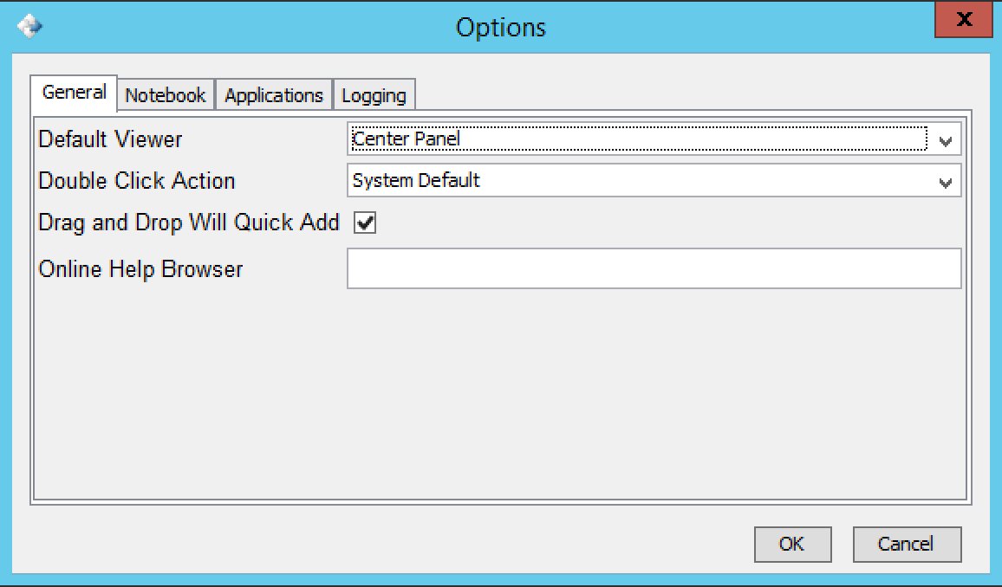Click the Double Click Action label
This screenshot has width=1002, height=587.
pyautogui.click(x=137, y=181)
